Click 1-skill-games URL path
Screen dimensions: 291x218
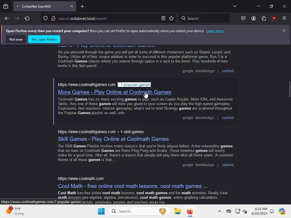coord(132,132)
